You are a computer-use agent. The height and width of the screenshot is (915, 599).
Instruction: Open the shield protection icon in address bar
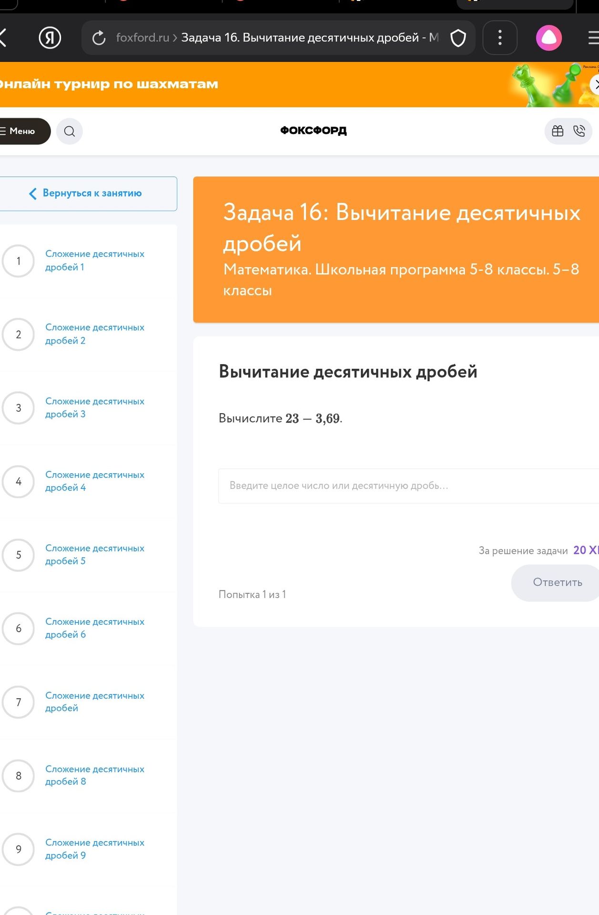click(x=458, y=38)
